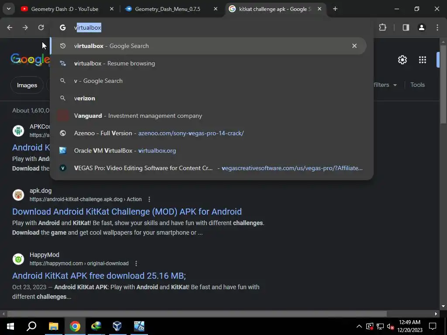The image size is (447, 335).
Task: Open Google quick settings gear
Action: coord(402,60)
